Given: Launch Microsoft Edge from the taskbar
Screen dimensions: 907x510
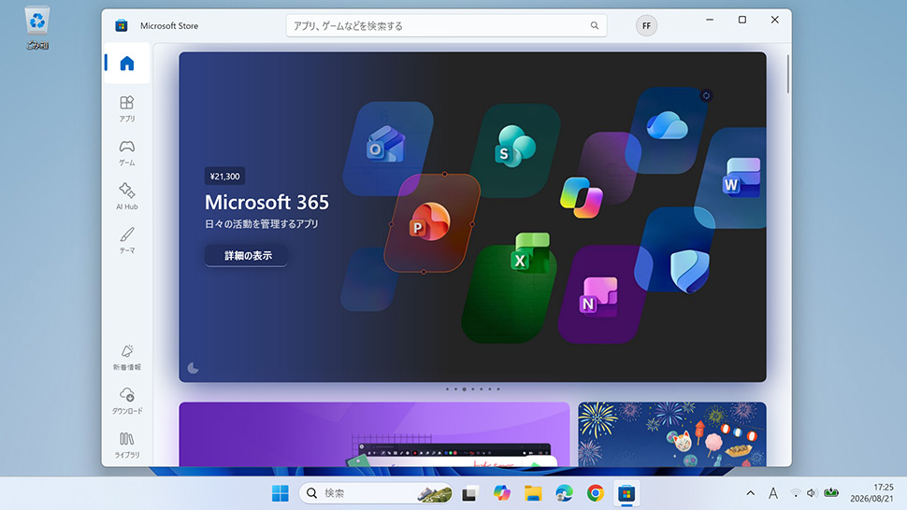Looking at the screenshot, I should click(564, 493).
